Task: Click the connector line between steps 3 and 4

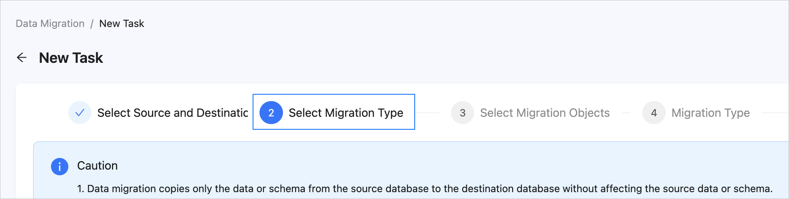Action: pos(626,113)
